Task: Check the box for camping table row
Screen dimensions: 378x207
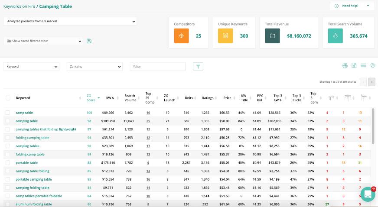Action: click(8, 121)
